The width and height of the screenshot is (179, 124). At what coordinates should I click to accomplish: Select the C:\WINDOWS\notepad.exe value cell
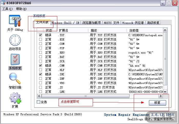point(145,35)
